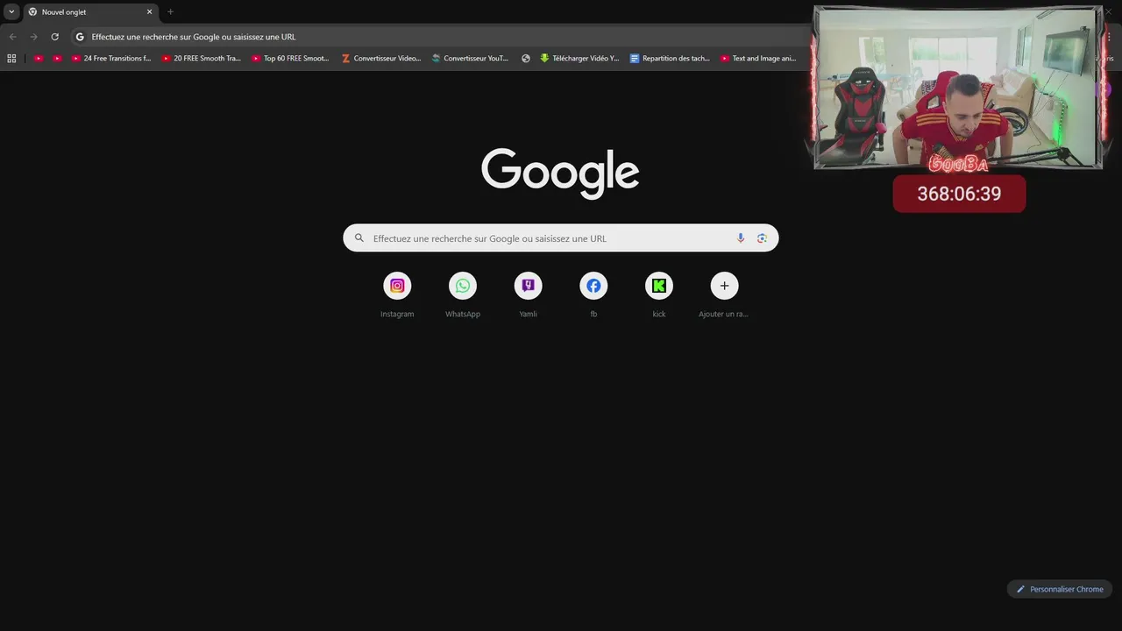Image resolution: width=1122 pixels, height=631 pixels.
Task: Close the Nouvel onglet tab
Action: click(x=149, y=12)
